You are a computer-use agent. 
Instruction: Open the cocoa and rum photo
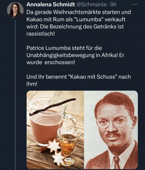tap(55, 130)
